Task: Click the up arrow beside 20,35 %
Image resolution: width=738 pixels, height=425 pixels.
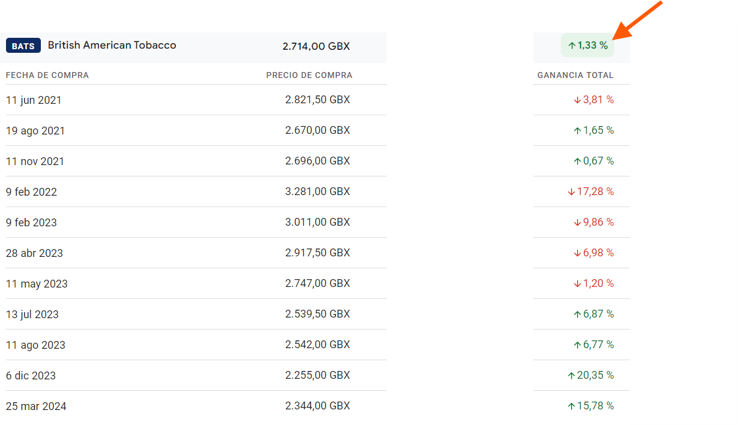Action: [x=572, y=376]
